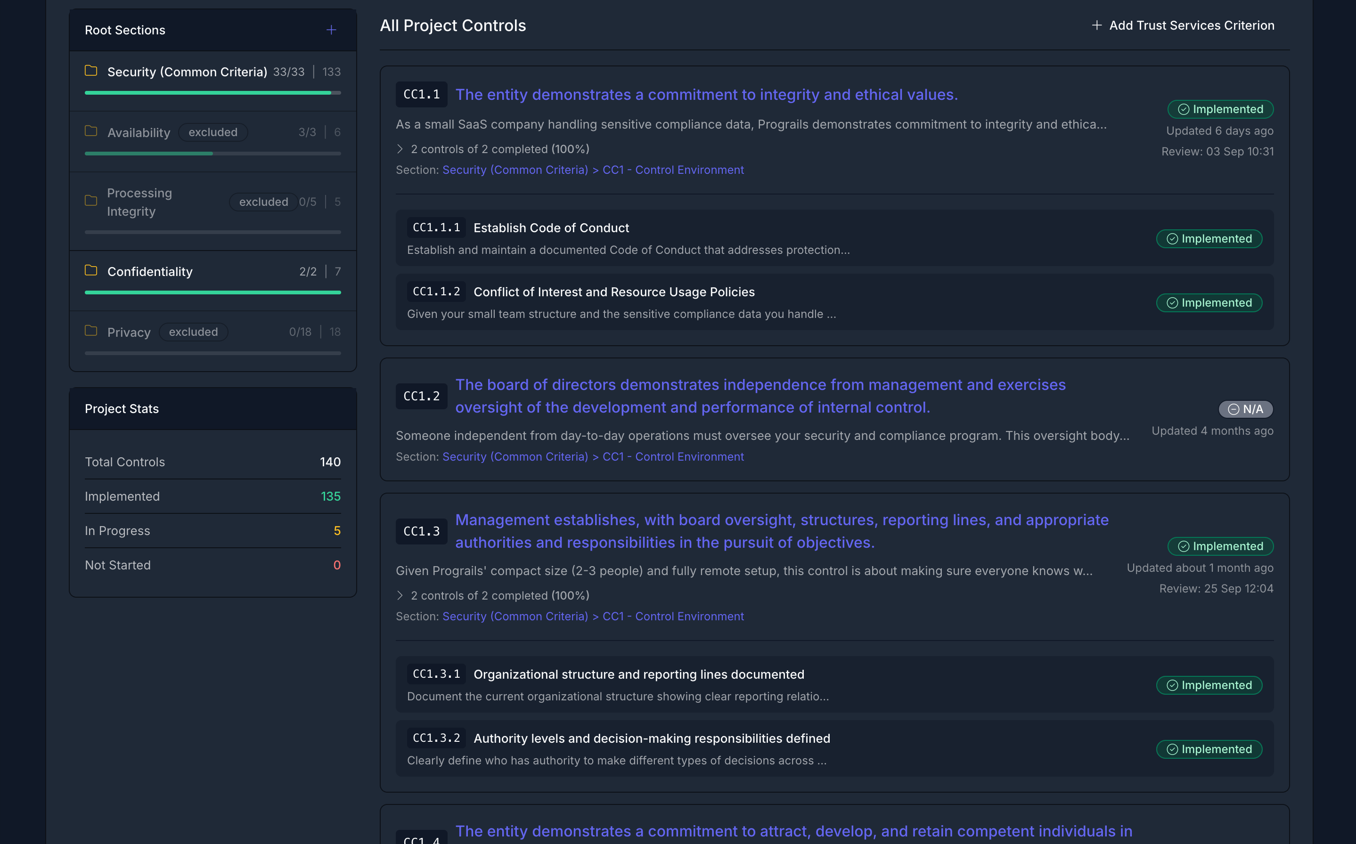Image resolution: width=1356 pixels, height=844 pixels.
Task: Click the plus icon next to Add Trust Services Criterion
Action: (x=1097, y=25)
